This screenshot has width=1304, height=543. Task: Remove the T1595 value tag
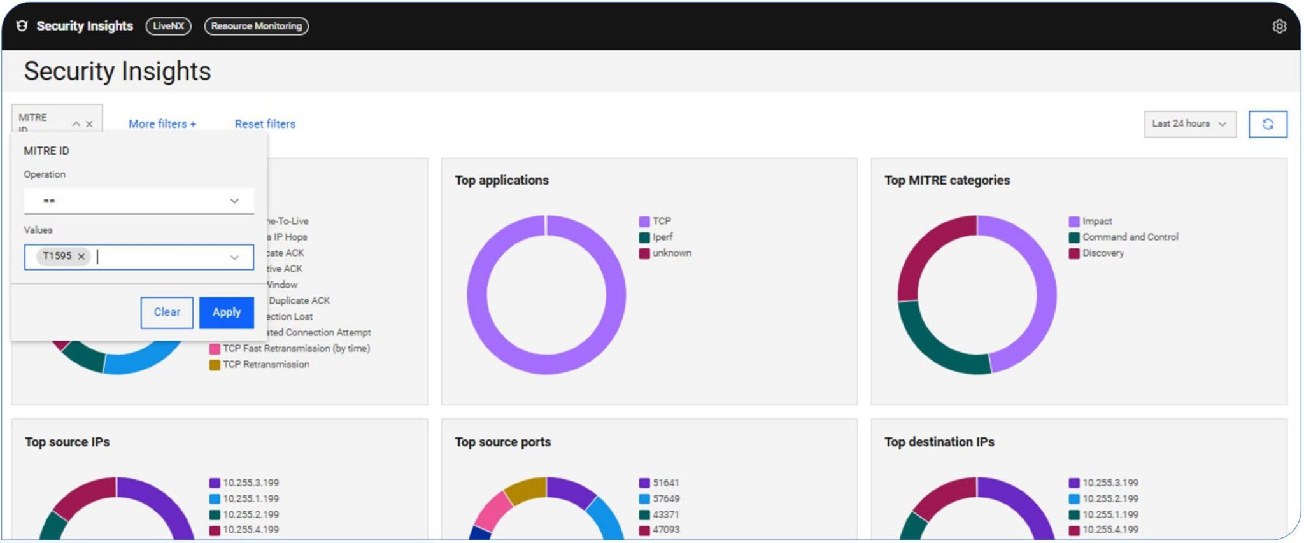pyautogui.click(x=81, y=257)
